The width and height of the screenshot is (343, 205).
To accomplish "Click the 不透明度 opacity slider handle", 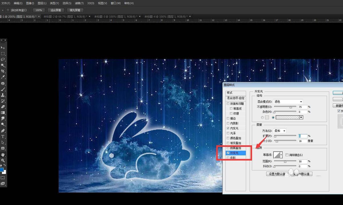I will tap(291, 107).
